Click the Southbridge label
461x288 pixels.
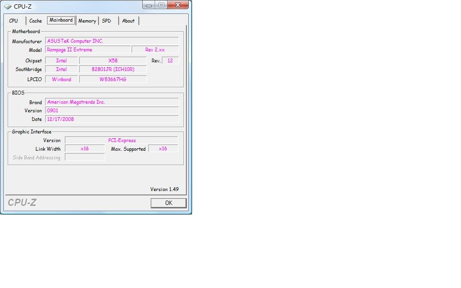tap(28, 69)
